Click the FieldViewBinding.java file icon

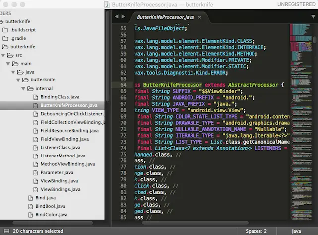[36, 139]
